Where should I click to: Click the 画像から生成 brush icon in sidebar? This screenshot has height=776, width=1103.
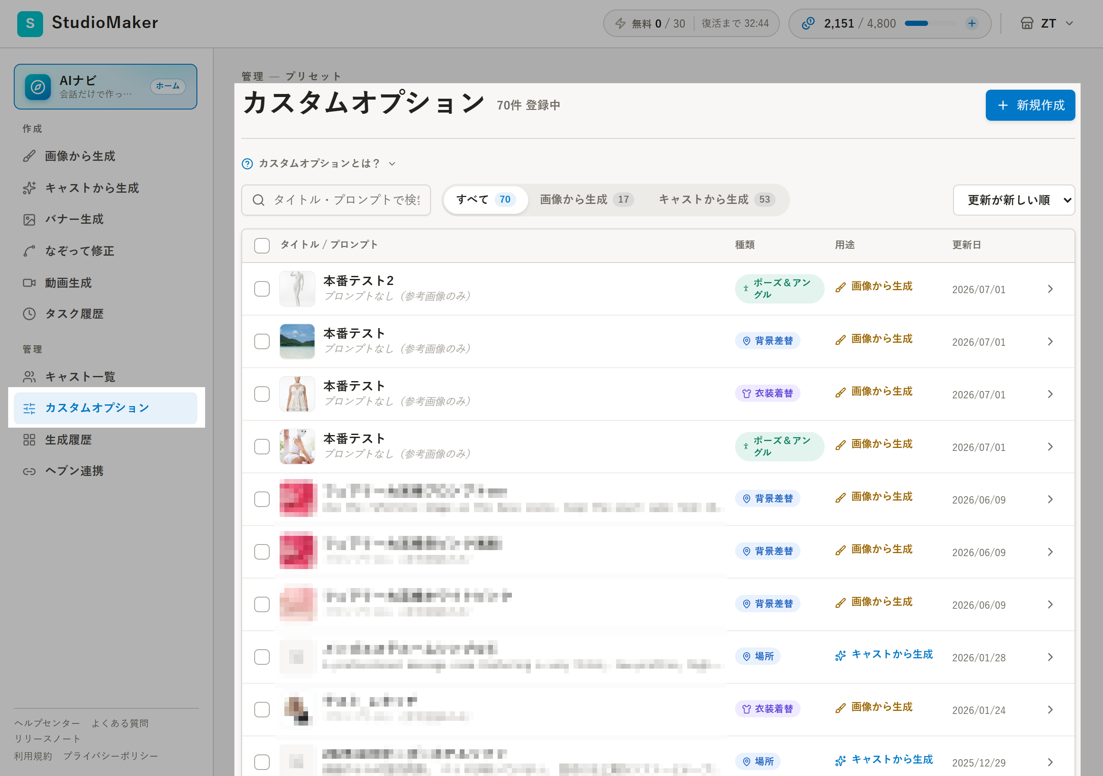(x=29, y=156)
